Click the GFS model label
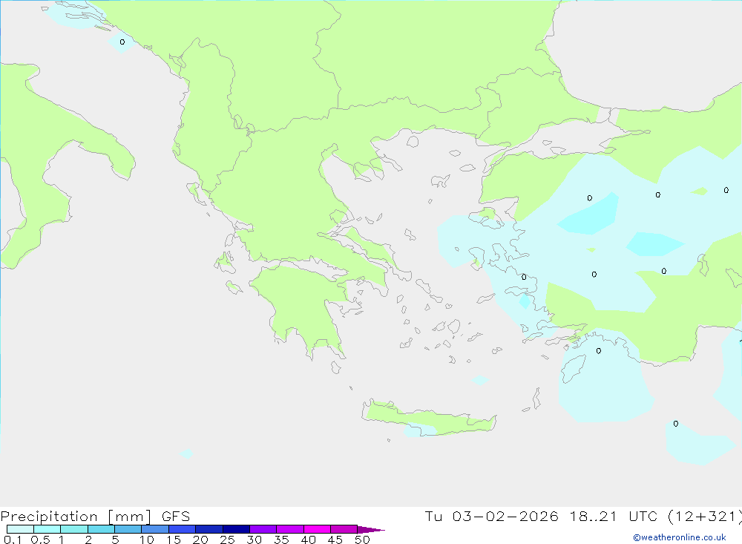Screen dimensions: 742x544 pos(176,516)
